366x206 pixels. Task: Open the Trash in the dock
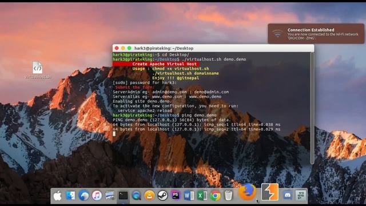click(228, 196)
